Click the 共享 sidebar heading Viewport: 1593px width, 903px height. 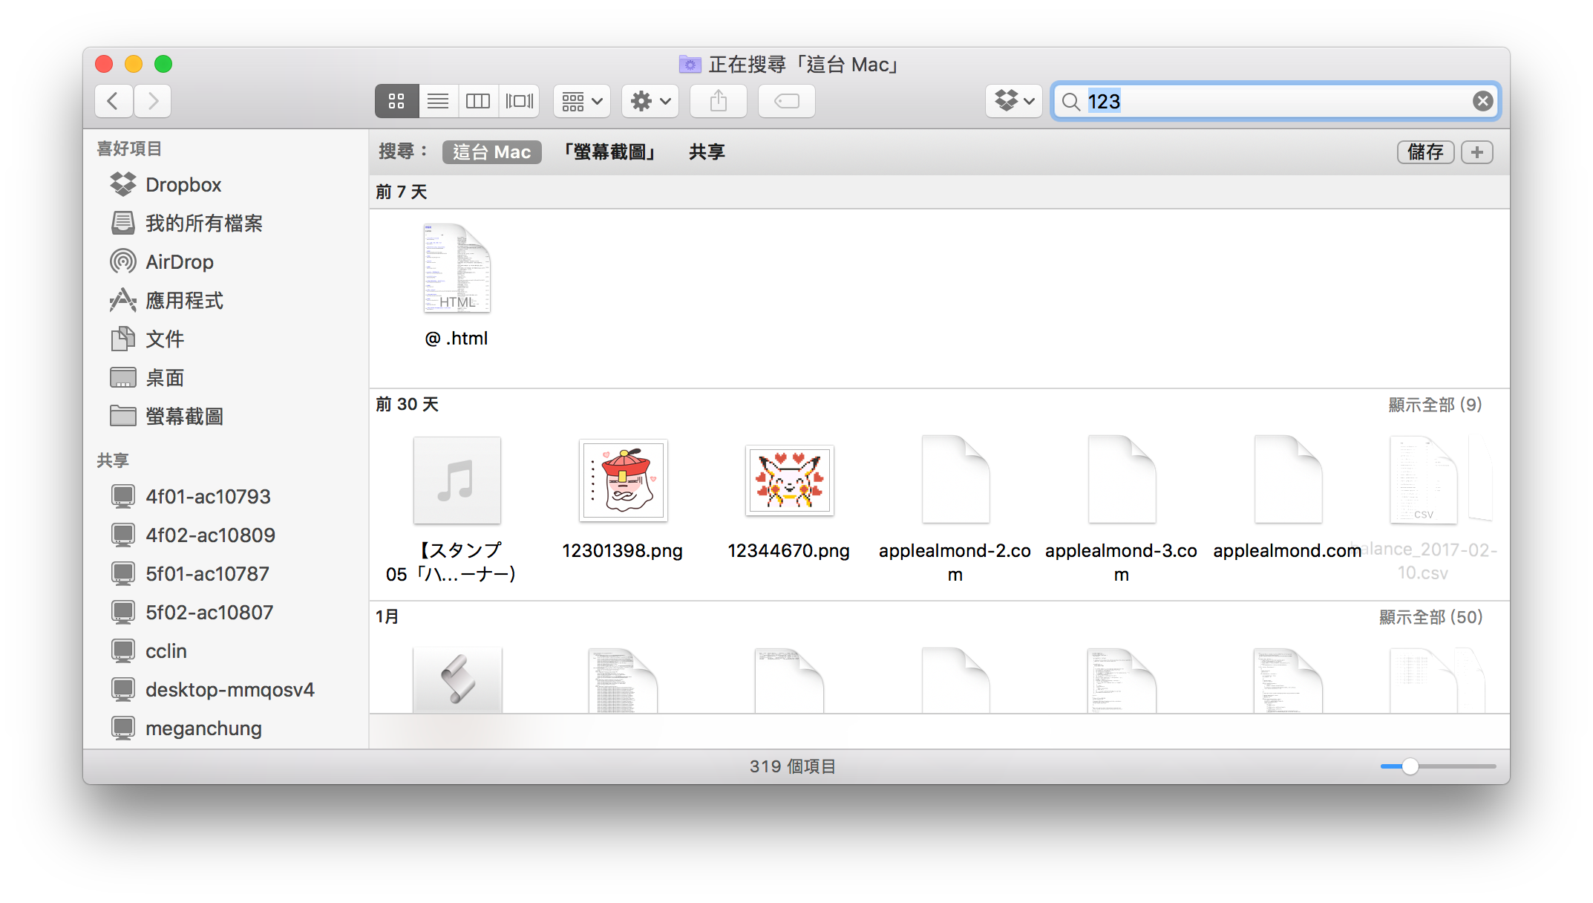(x=113, y=460)
